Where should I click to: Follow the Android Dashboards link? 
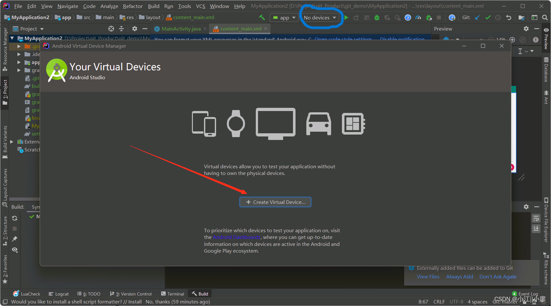(x=237, y=237)
